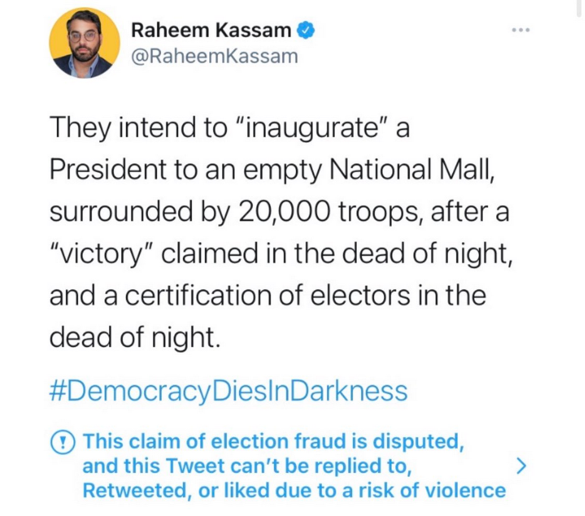
Task: Click the "President to an empty National Mall" line
Action: (x=270, y=169)
